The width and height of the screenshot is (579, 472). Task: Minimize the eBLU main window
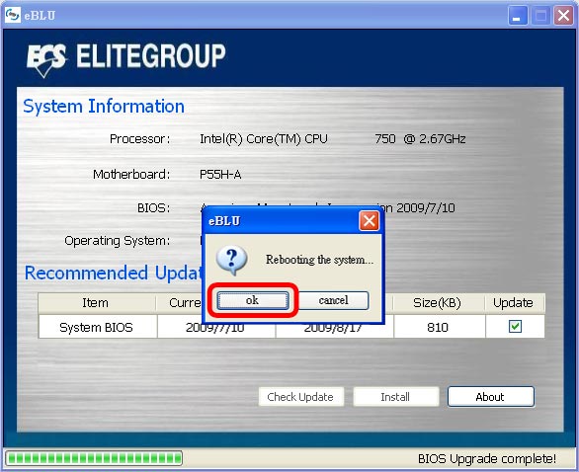[x=517, y=16]
